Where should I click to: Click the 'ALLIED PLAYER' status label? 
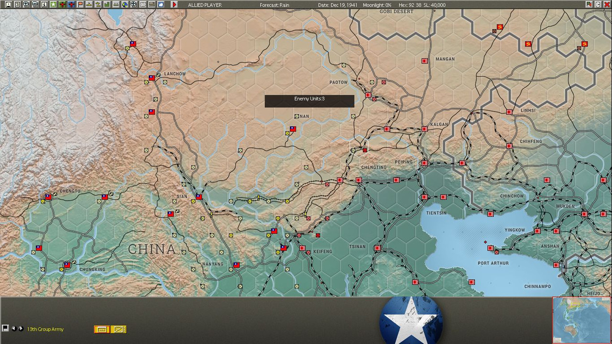tap(205, 5)
